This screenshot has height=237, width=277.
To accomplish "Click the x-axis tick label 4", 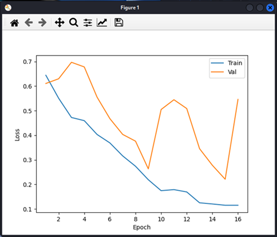I will pos(84,219).
